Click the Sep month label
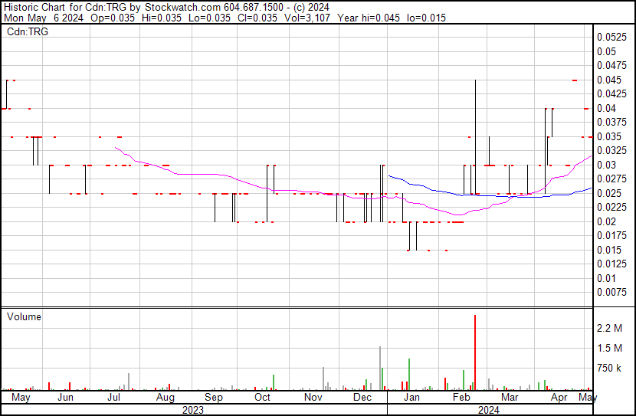 [214, 398]
